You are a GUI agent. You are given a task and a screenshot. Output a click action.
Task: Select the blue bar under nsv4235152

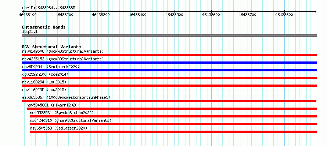169,63
